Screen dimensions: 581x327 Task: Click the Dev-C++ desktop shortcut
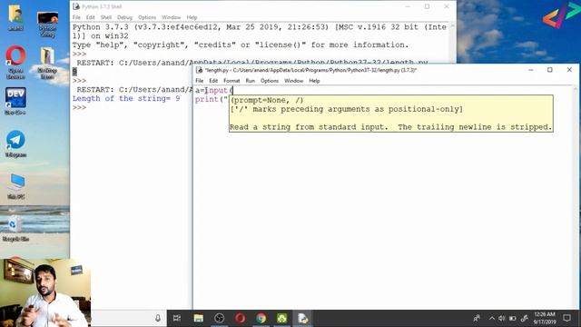click(15, 101)
